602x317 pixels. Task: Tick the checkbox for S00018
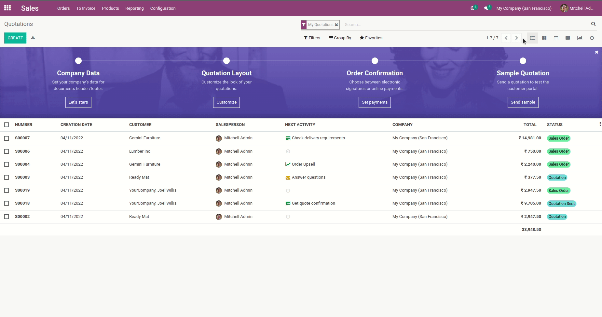click(x=7, y=203)
